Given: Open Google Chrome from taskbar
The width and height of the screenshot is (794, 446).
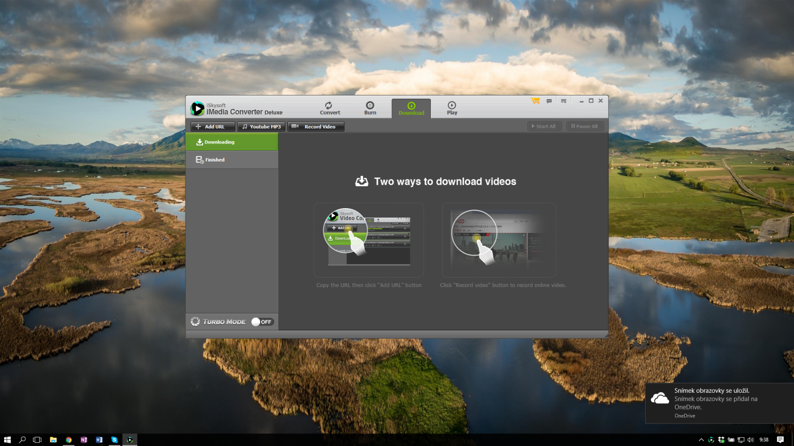Looking at the screenshot, I should click(68, 440).
